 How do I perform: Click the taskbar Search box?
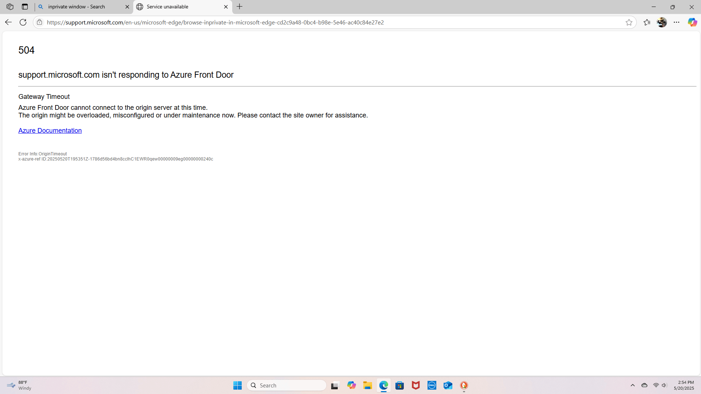pyautogui.click(x=287, y=385)
